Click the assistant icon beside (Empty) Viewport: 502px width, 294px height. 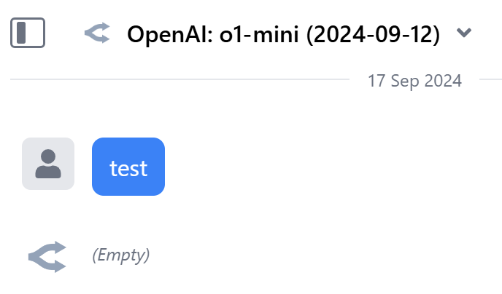(47, 255)
